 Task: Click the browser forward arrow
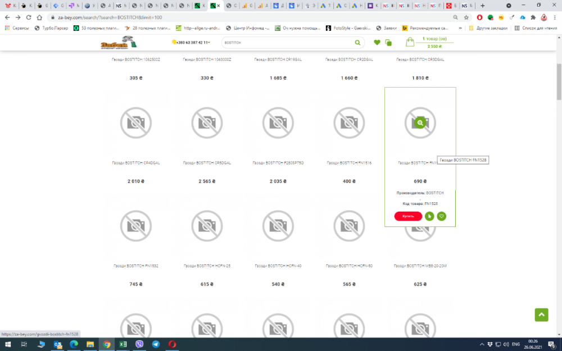pos(18,17)
